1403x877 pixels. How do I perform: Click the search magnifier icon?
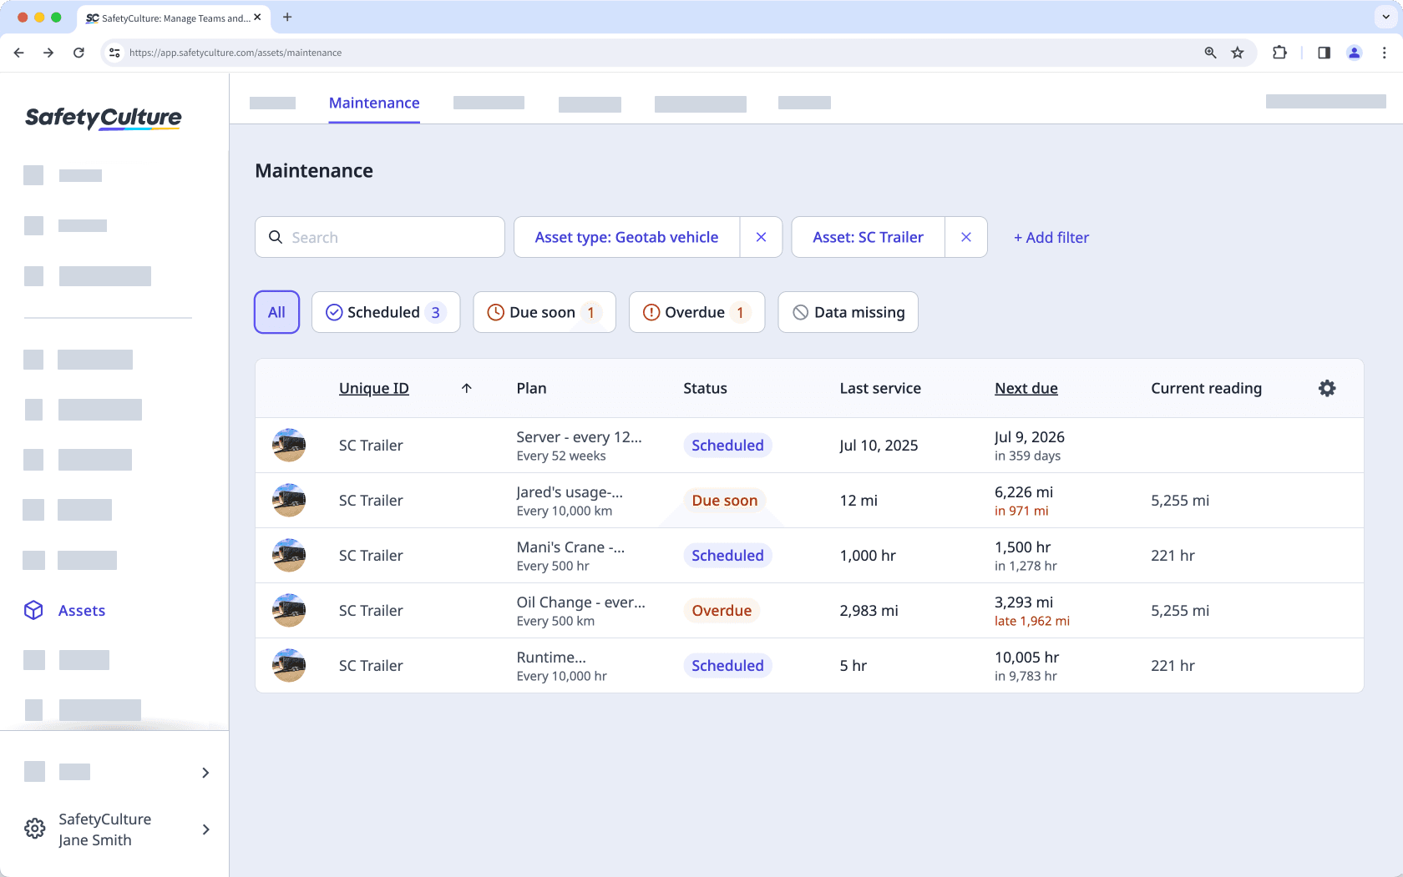tap(276, 237)
